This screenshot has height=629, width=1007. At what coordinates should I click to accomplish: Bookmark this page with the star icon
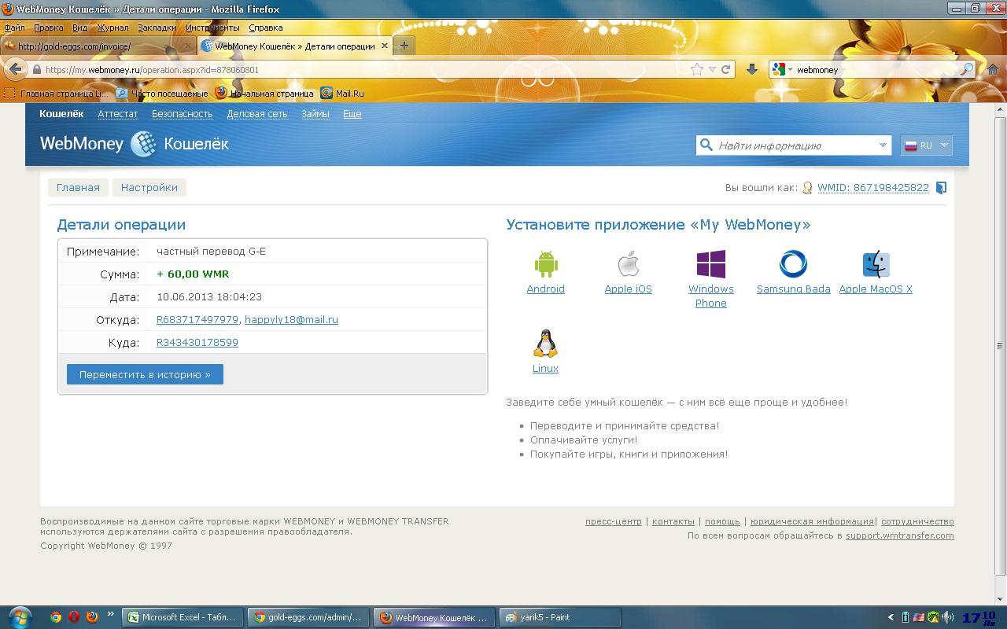pos(696,69)
